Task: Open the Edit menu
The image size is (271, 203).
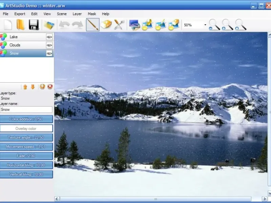Action: 34,14
